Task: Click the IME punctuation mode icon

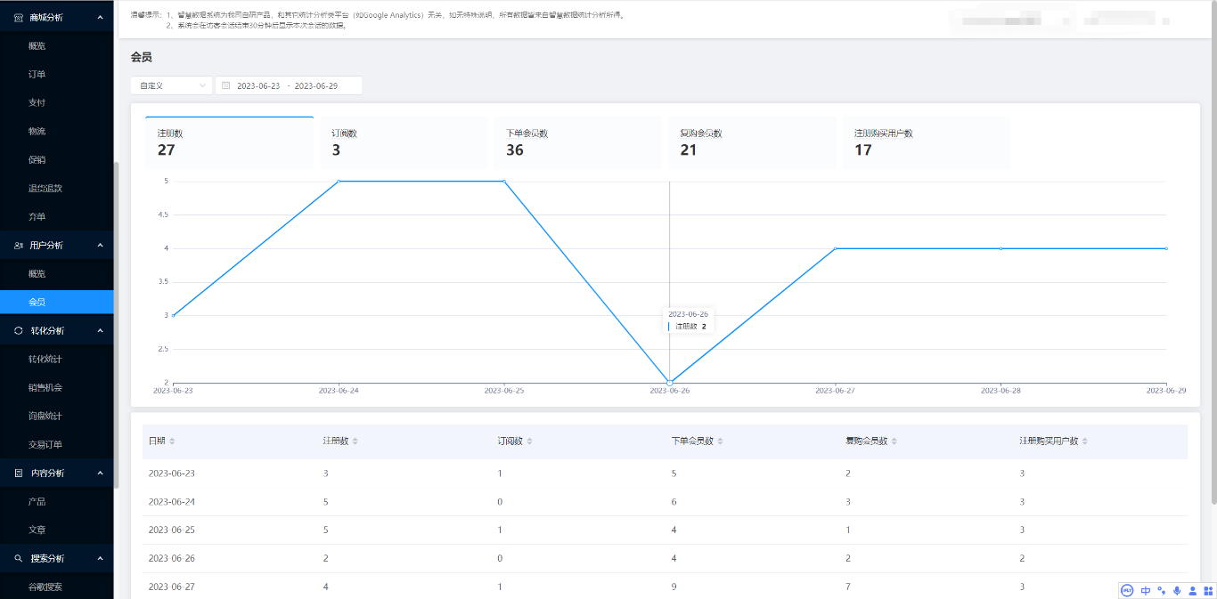Action: click(x=1161, y=590)
